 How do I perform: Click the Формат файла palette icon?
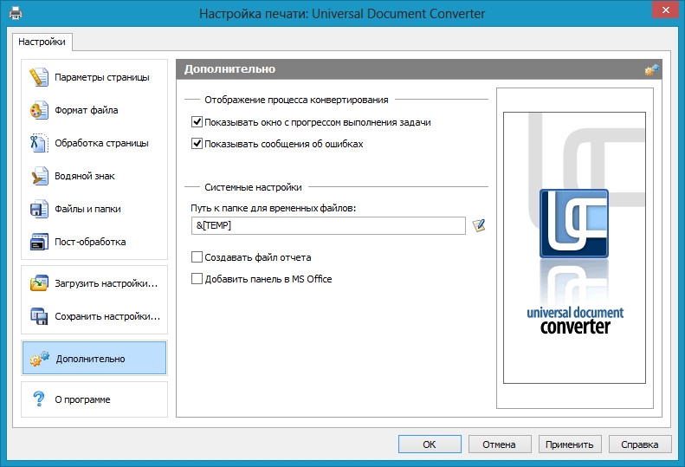pos(39,110)
